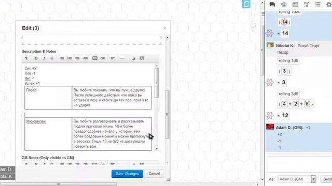332x186 pixels.
Task: Click the Edit dialog vertical scrollbar thumb
Action: [x=167, y=115]
